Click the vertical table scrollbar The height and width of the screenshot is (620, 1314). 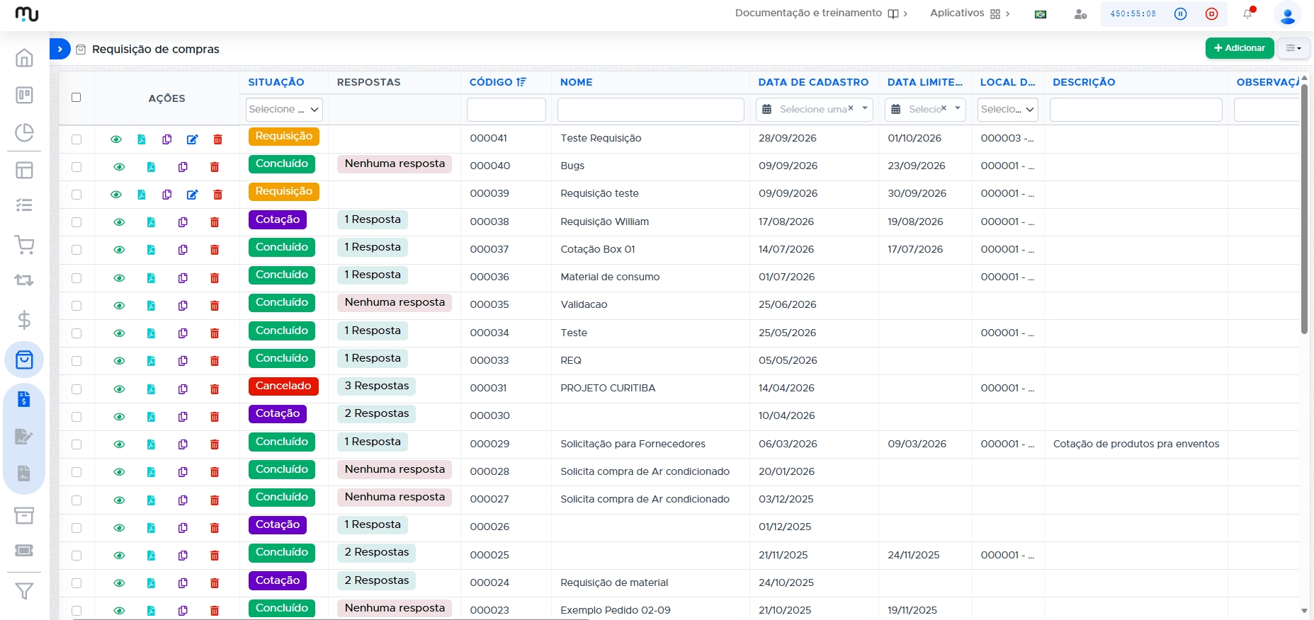pyautogui.click(x=1304, y=209)
